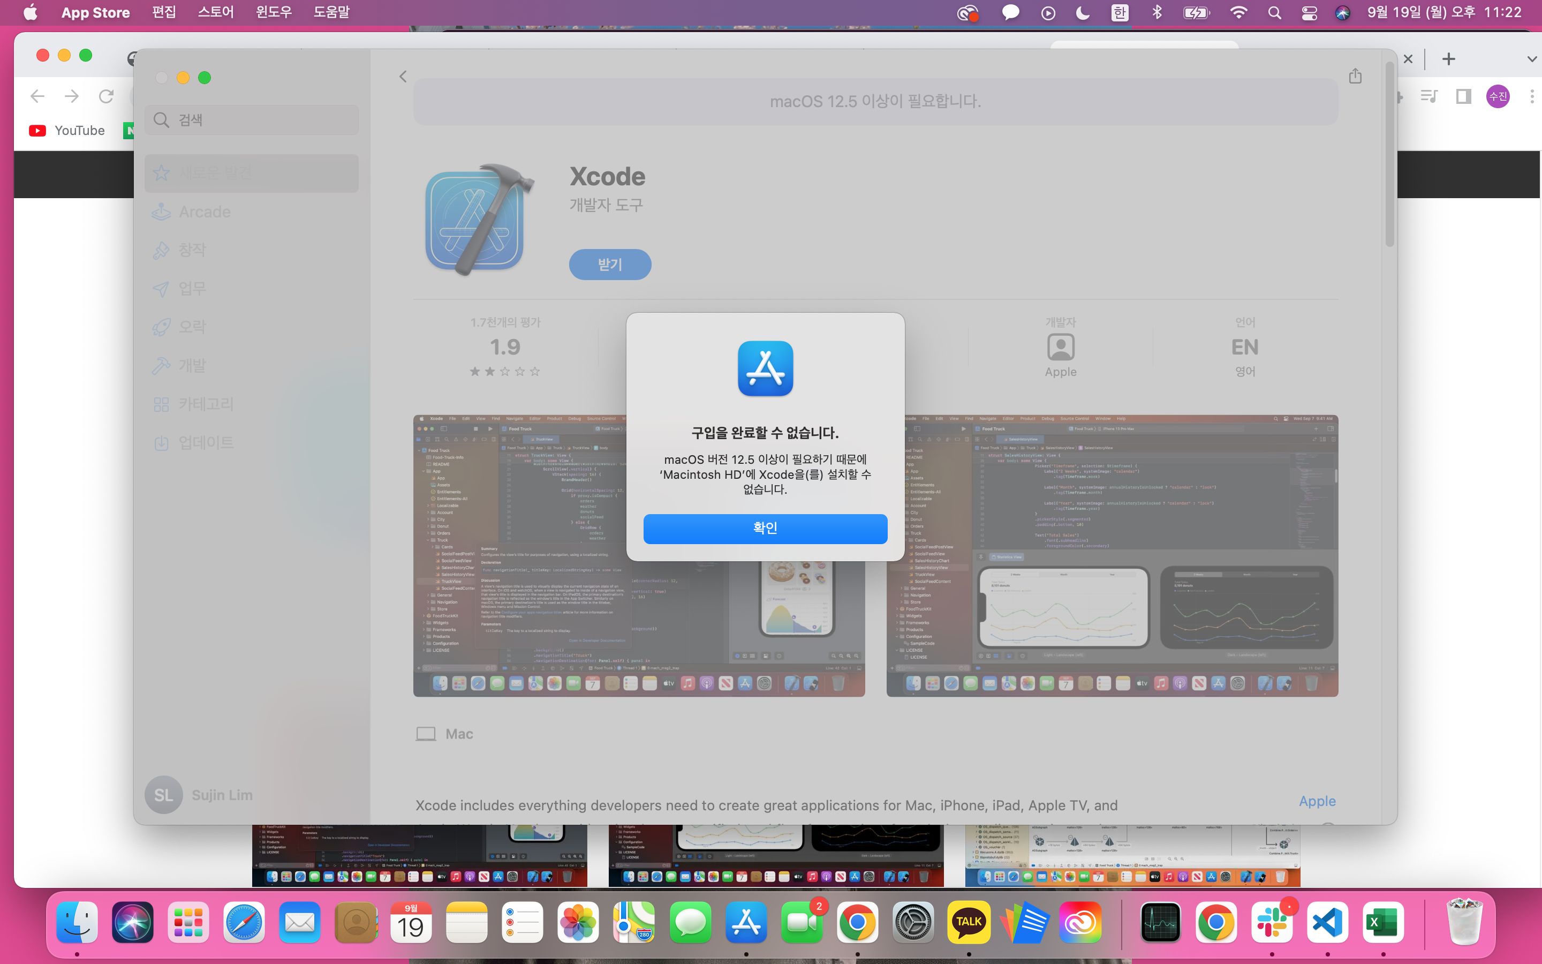
Task: Open 업데이트 updates section in sidebar
Action: 205,442
